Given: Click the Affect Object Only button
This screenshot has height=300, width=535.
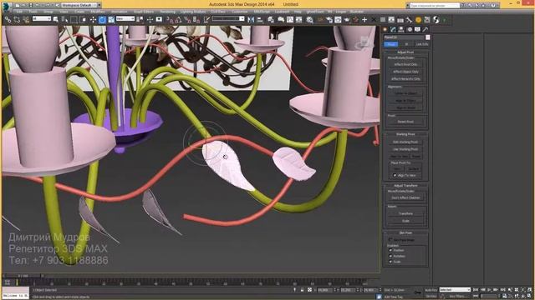Looking at the screenshot, I should coord(405,72).
